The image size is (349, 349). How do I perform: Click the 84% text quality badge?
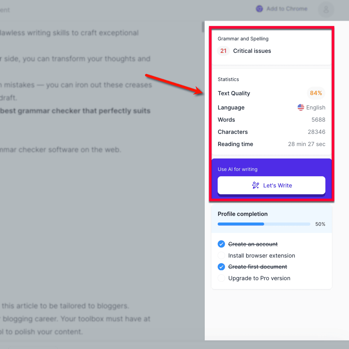(x=316, y=93)
